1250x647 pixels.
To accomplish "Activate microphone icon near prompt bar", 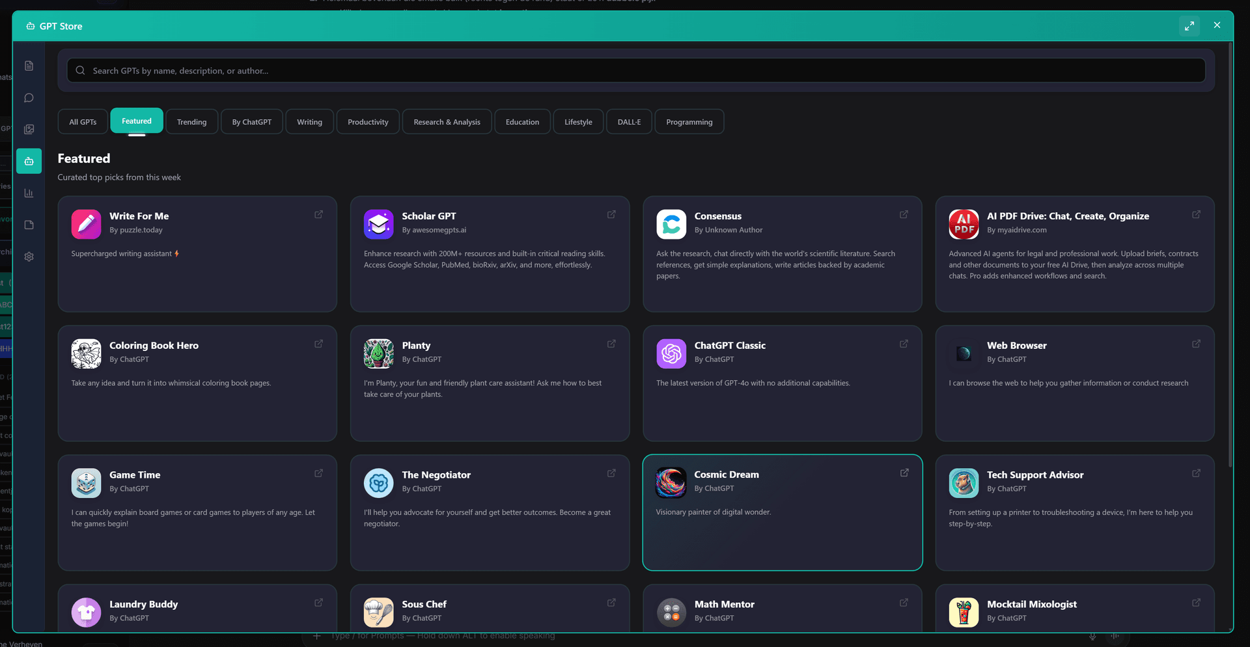I will (1092, 637).
